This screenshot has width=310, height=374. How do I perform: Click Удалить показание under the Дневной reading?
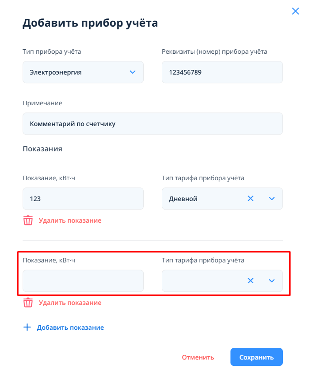point(70,221)
